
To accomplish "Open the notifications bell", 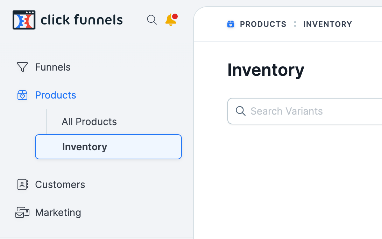I will coord(171,20).
